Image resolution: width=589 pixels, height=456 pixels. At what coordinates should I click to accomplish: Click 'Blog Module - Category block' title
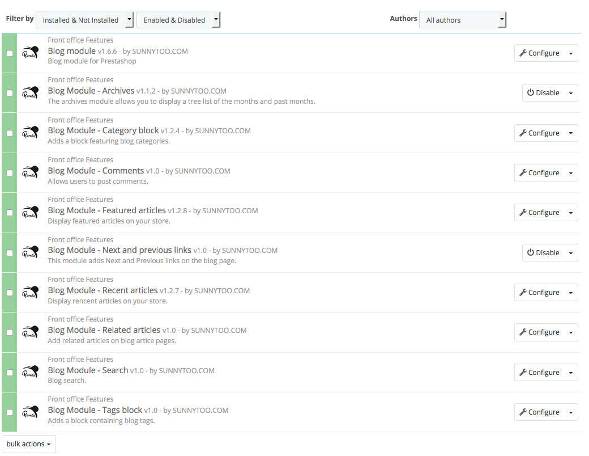click(103, 130)
